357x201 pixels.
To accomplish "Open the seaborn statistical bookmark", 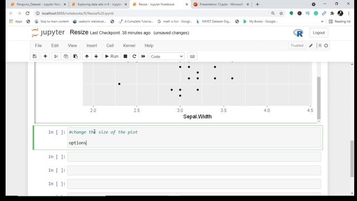I will pos(89,21).
